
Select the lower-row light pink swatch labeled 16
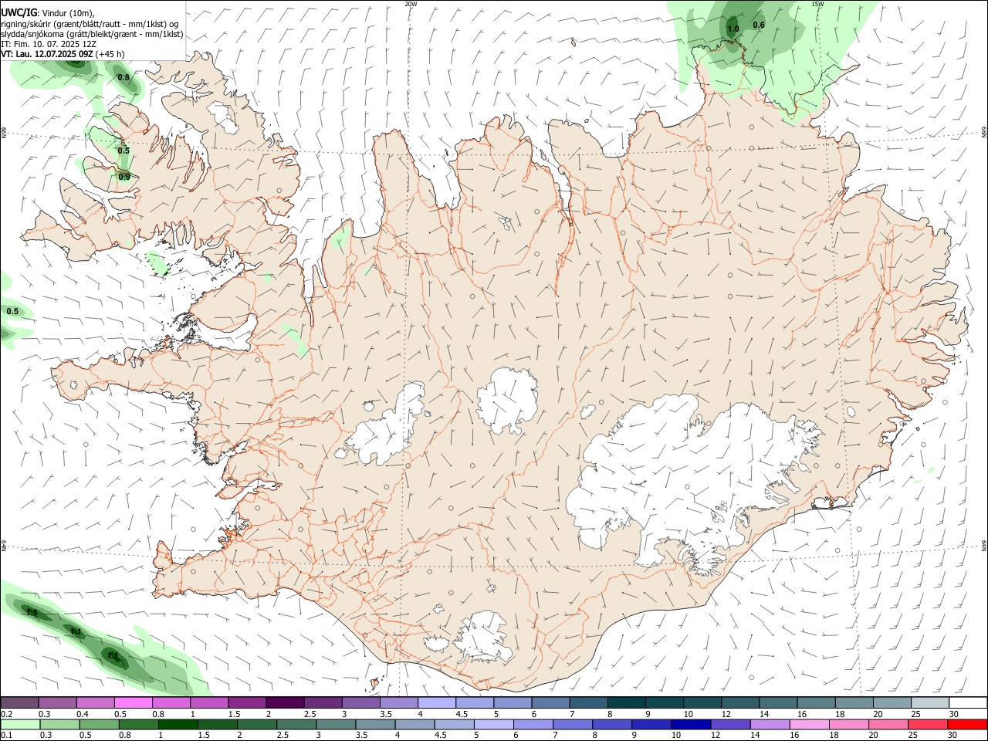click(x=810, y=724)
